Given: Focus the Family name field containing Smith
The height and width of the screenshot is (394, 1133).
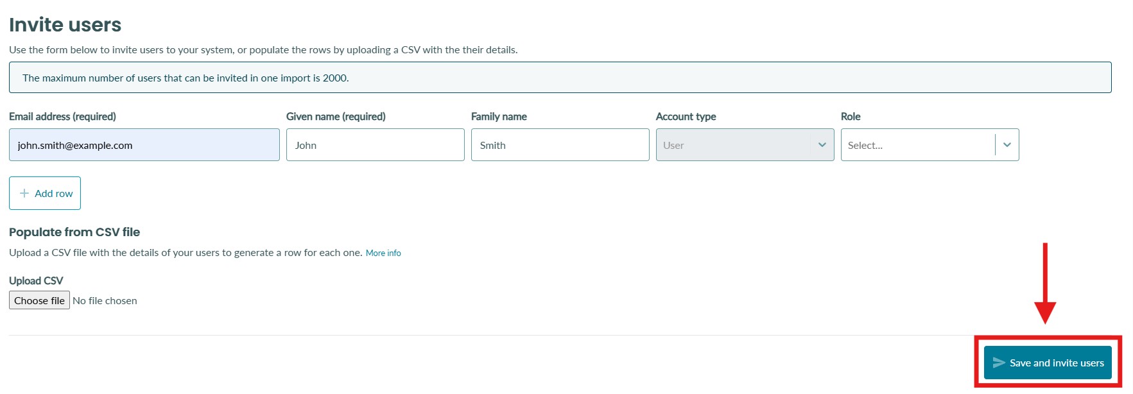Looking at the screenshot, I should pyautogui.click(x=560, y=145).
